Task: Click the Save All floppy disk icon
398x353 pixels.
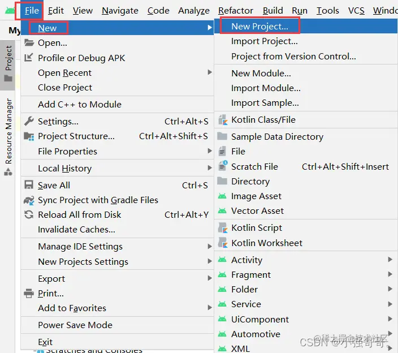Action: 29,184
